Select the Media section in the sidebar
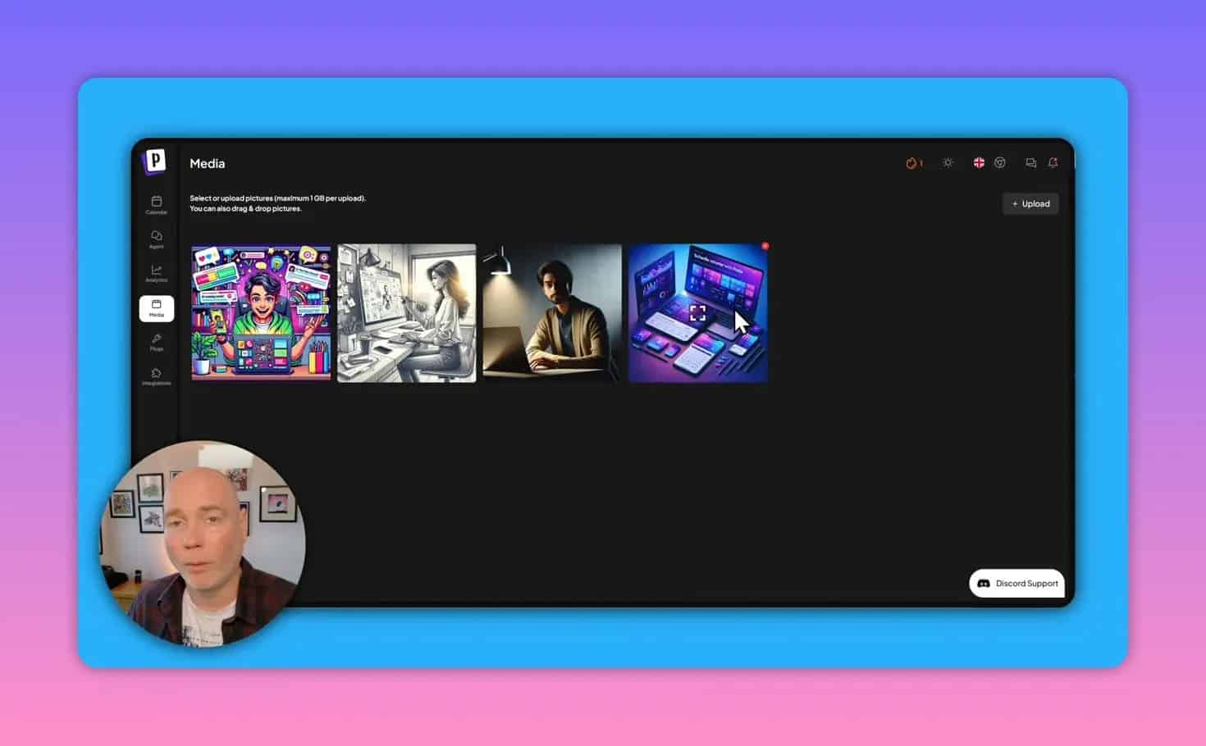Image resolution: width=1206 pixels, height=746 pixels. point(156,308)
